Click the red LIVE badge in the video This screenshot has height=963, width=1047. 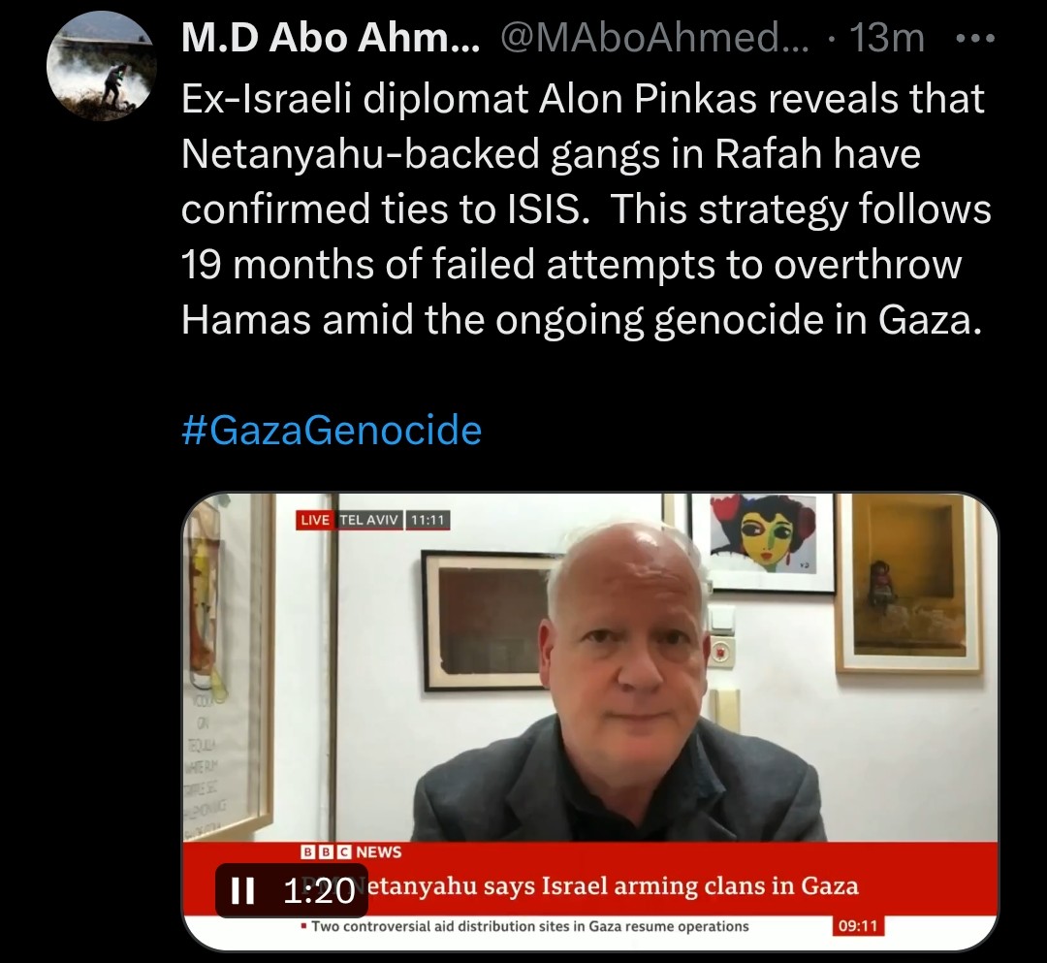click(315, 520)
